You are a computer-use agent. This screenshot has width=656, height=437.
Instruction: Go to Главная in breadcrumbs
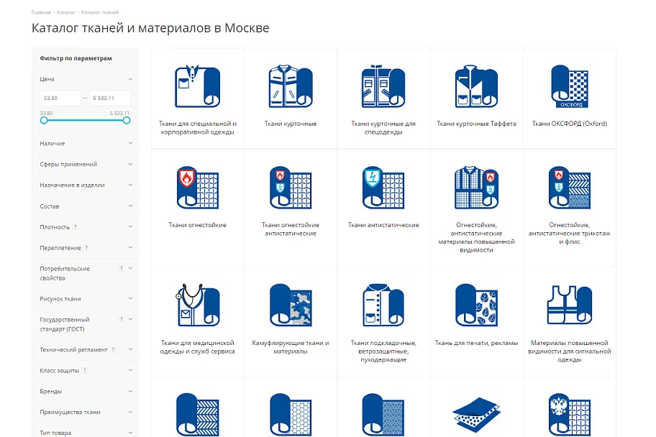pos(41,12)
